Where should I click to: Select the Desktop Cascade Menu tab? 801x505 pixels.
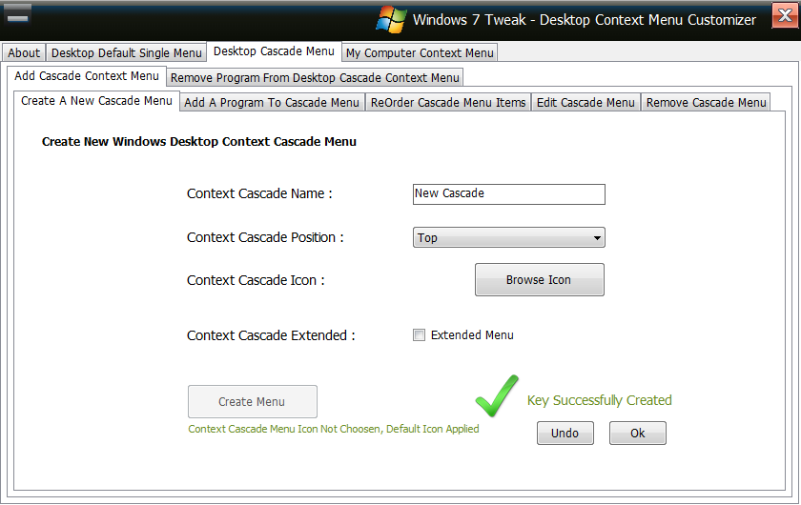pos(274,51)
